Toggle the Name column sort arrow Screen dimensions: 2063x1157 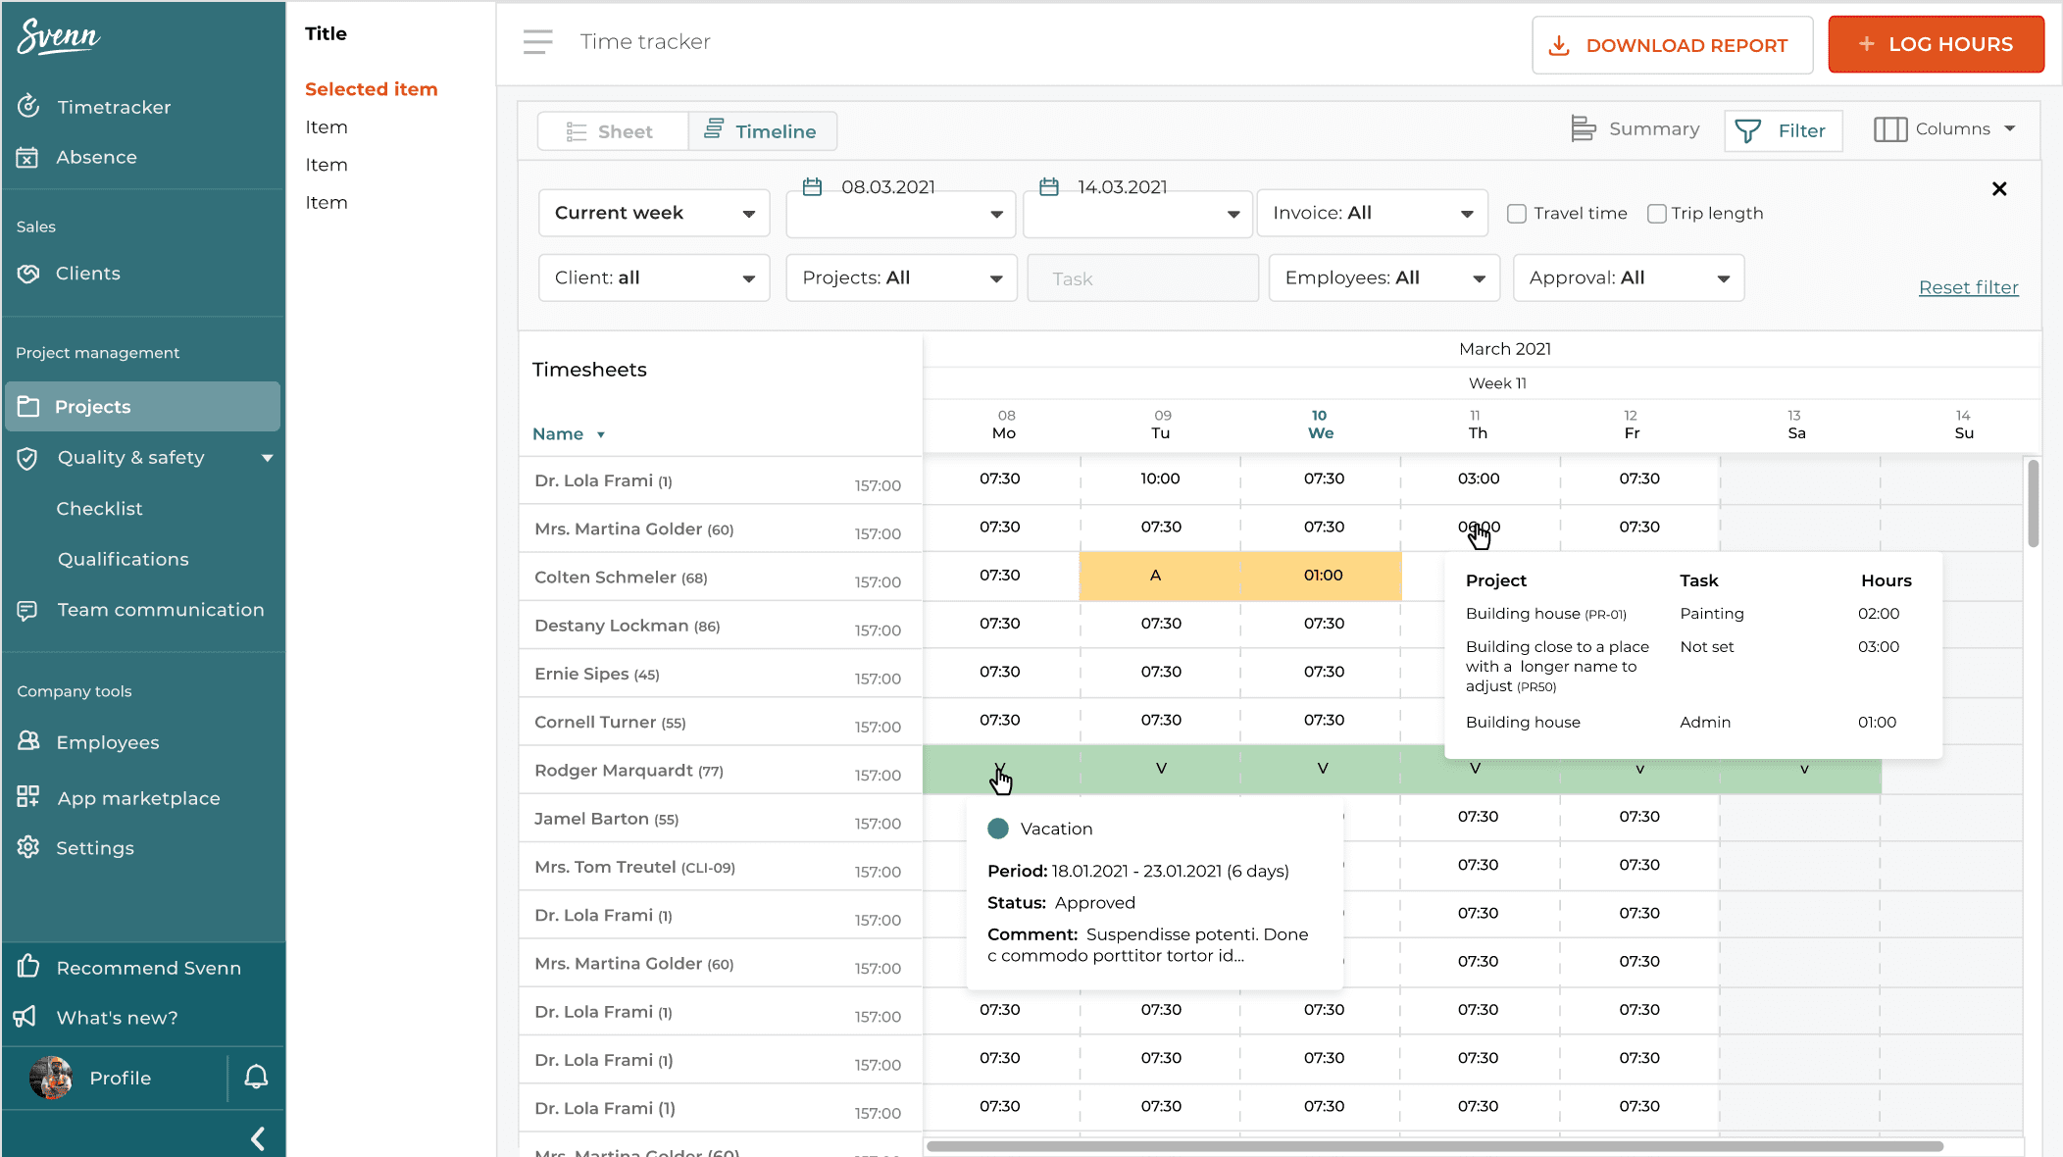(x=601, y=433)
